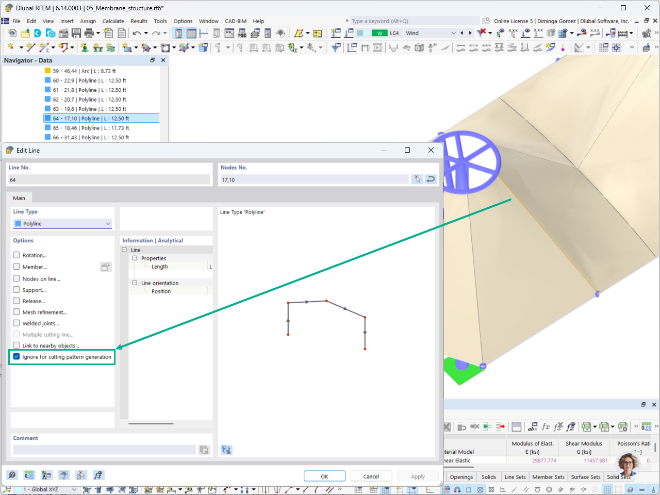Click the new line tool icon

click(x=31, y=47)
